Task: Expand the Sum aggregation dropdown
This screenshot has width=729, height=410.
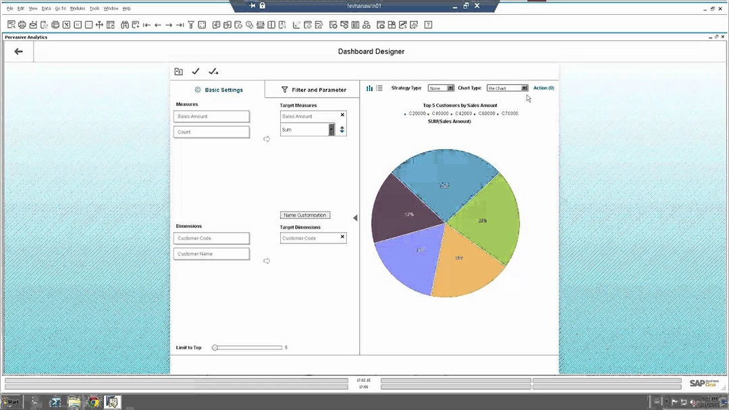Action: point(331,129)
